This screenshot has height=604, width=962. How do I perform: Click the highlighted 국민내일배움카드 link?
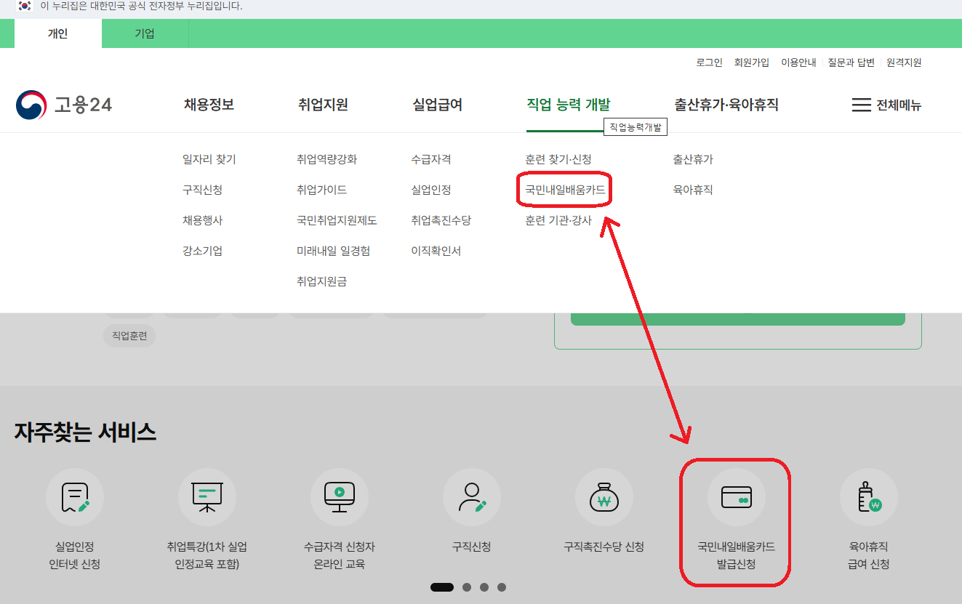coord(564,190)
